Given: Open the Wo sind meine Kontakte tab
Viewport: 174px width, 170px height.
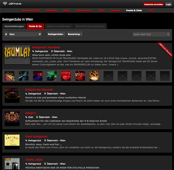Looking at the screenshot, I should (90, 26).
